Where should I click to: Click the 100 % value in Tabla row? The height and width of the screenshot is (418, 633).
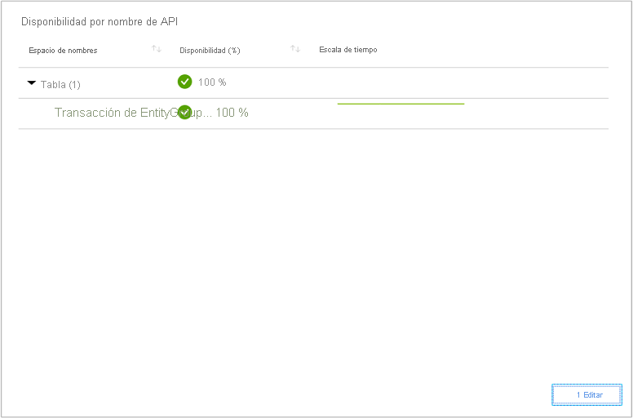click(x=212, y=82)
